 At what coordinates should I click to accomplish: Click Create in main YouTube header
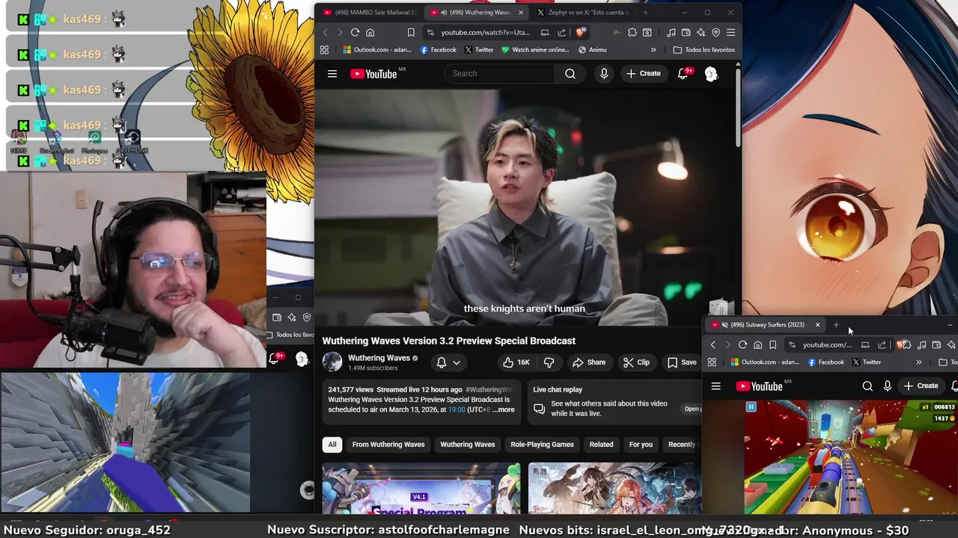[644, 73]
